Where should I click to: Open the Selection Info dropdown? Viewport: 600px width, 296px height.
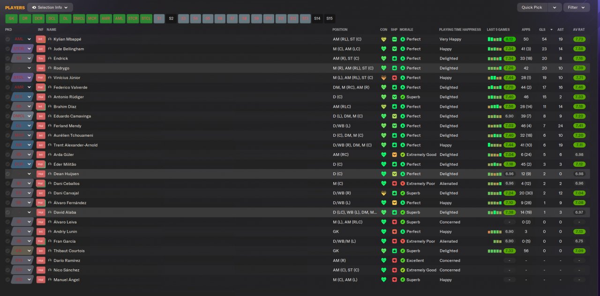pyautogui.click(x=50, y=7)
